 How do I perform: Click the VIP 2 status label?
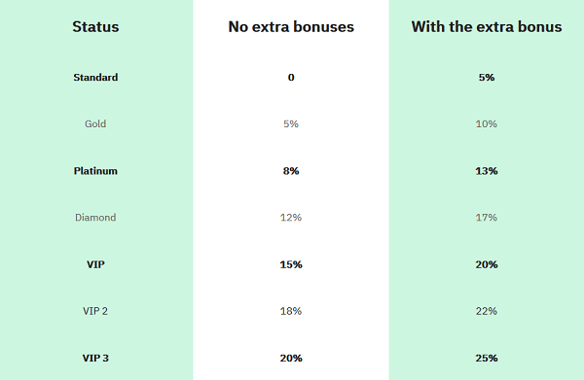[95, 311]
